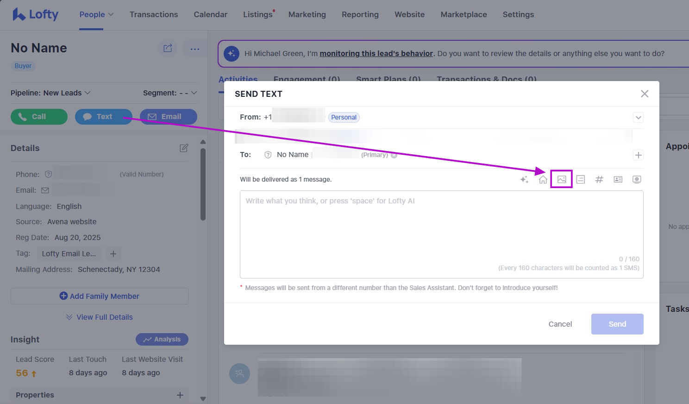Open the Marketing navigation menu
This screenshot has height=404, width=689.
pyautogui.click(x=307, y=14)
